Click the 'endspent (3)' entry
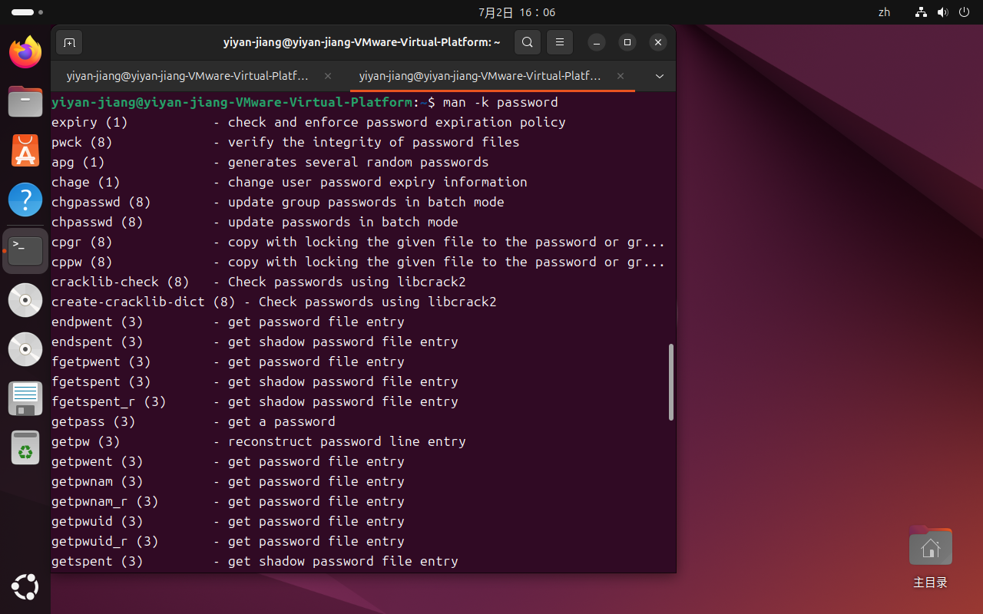This screenshot has width=983, height=614. coord(98,342)
